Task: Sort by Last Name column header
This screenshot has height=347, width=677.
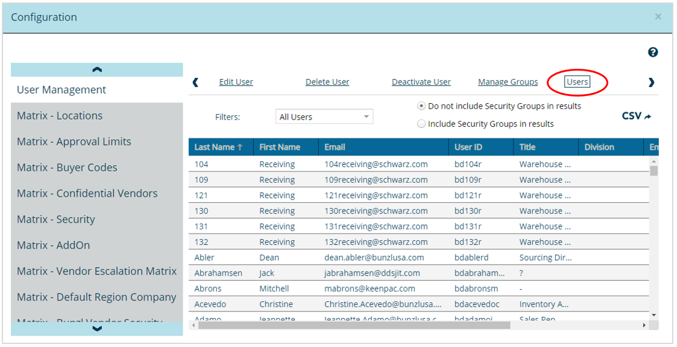Action: (x=221, y=147)
